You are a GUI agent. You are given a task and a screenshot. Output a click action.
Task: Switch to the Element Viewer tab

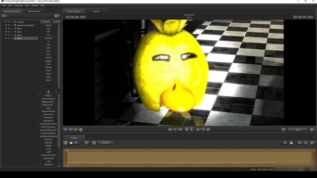point(34,11)
